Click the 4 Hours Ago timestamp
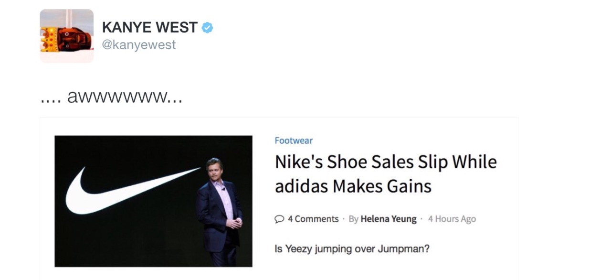The height and width of the screenshot is (280, 611). tap(452, 219)
